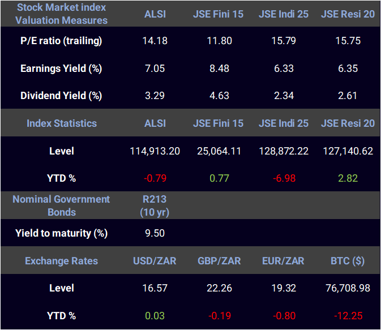Viewport: 381px width, 330px height.
Task: Select JSE Resi 20 dividend yield 2.61
Action: [348, 96]
